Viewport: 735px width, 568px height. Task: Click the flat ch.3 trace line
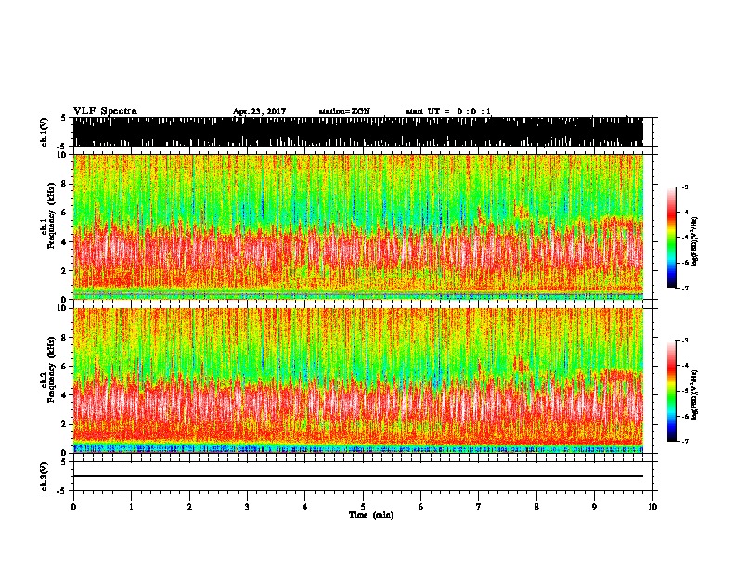pyautogui.click(x=357, y=476)
